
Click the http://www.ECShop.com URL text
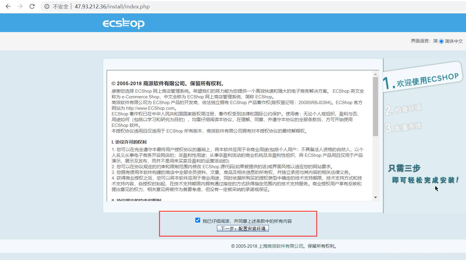(150, 108)
